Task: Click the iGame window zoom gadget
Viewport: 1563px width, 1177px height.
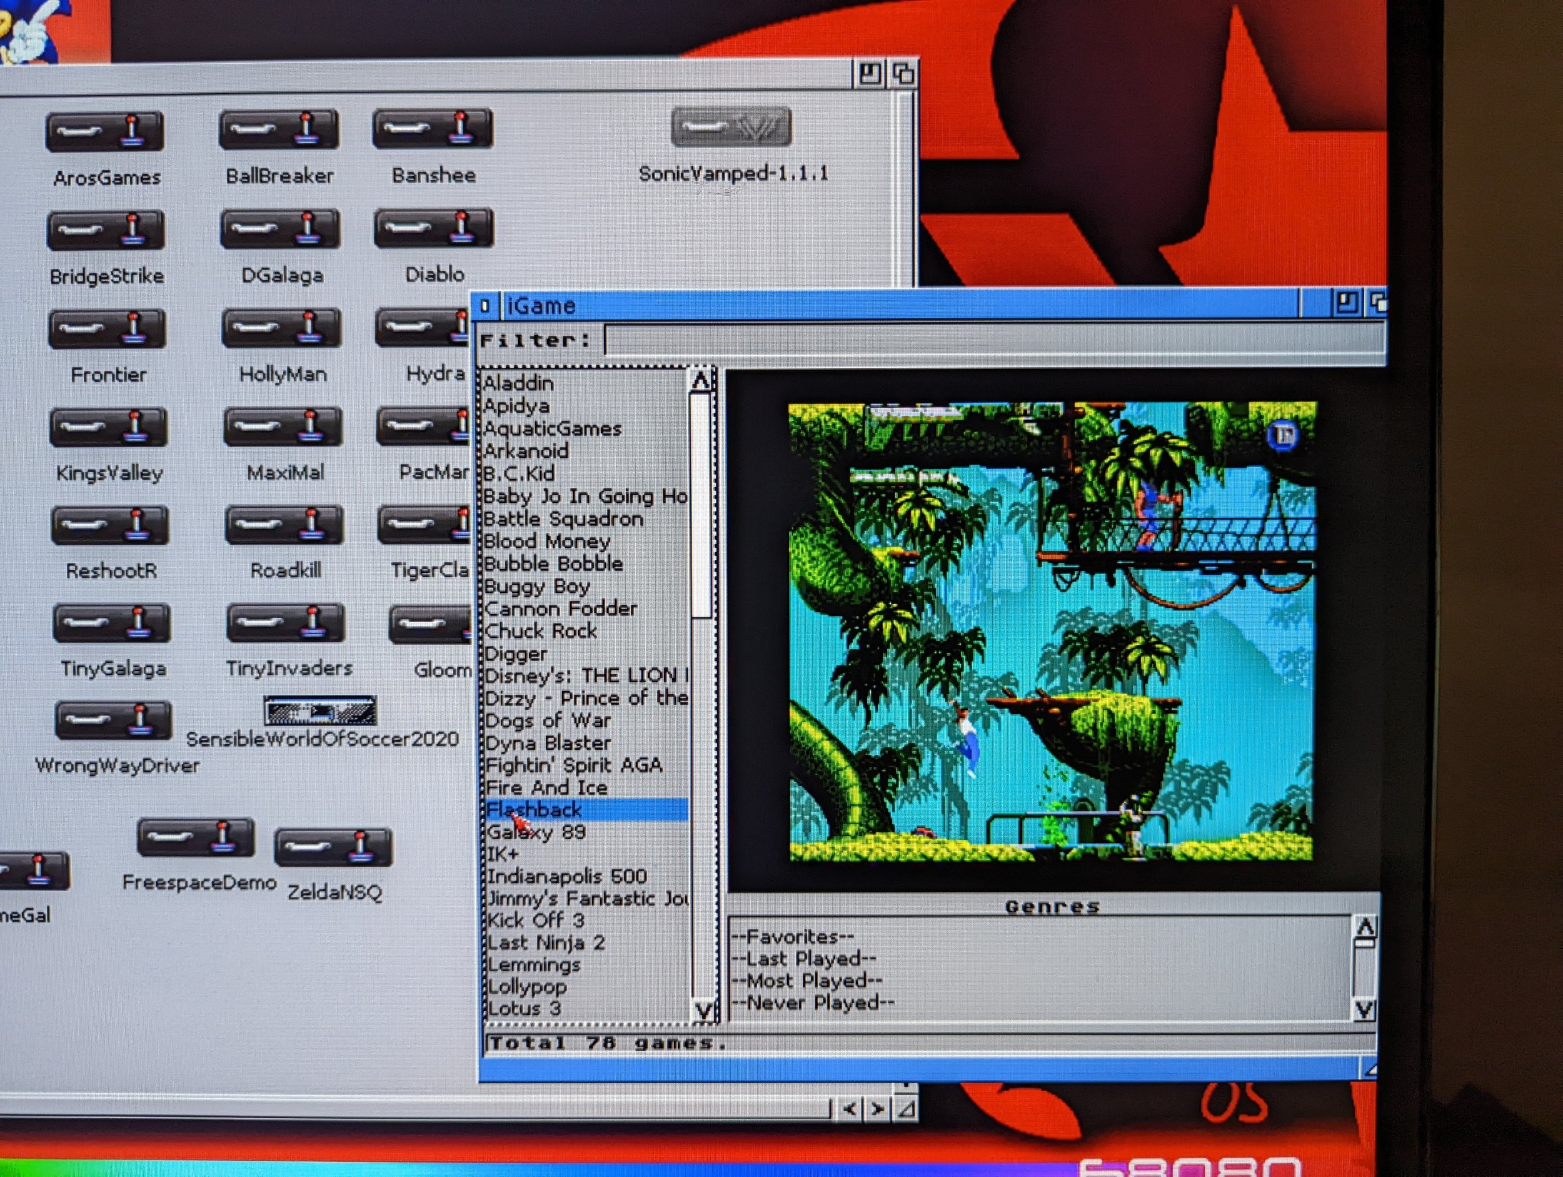Action: 1346,304
